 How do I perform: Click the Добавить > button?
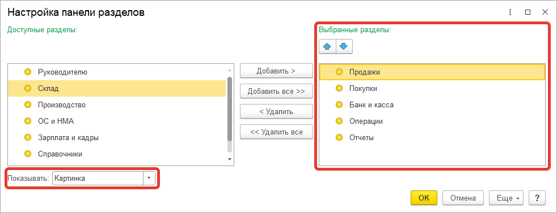pos(276,71)
